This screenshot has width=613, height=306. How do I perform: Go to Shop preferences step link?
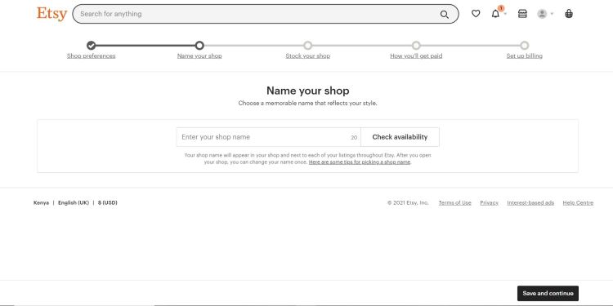(91, 55)
